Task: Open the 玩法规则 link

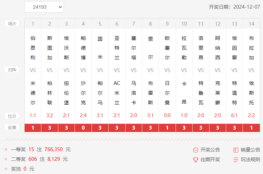Action: tap(250, 159)
